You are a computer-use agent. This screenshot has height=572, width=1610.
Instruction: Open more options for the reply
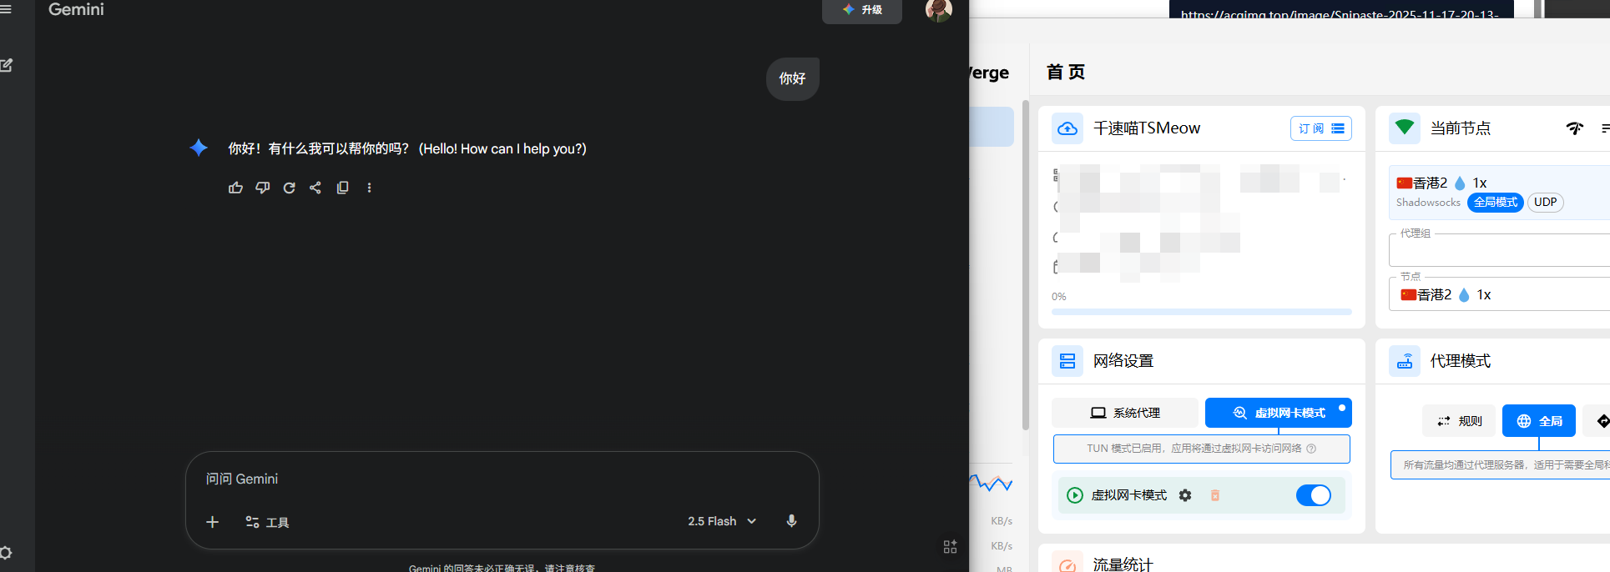(x=369, y=188)
